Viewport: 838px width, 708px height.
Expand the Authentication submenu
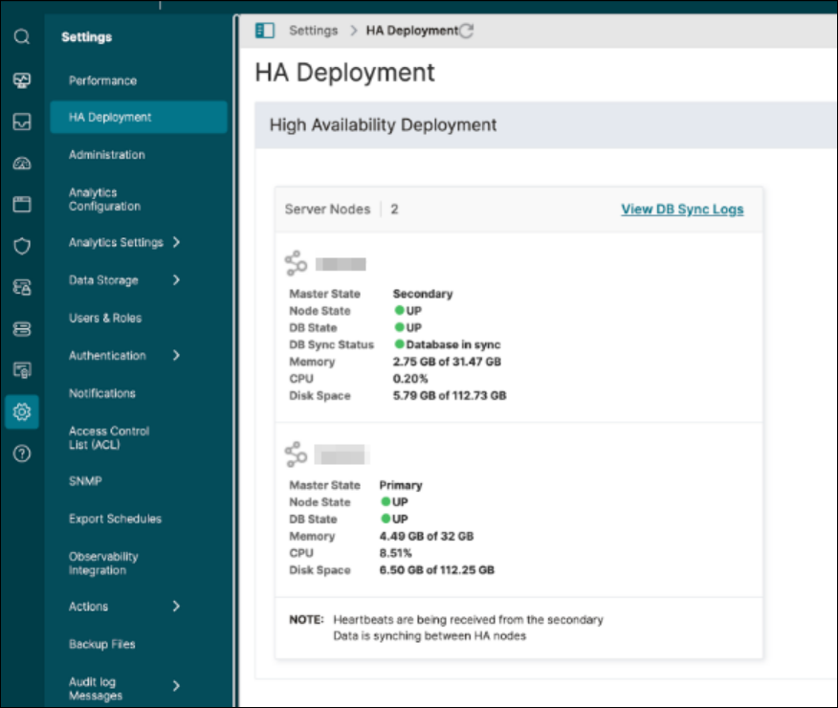176,356
